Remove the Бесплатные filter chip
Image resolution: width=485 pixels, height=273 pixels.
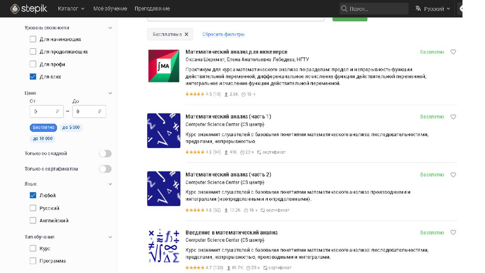pos(187,34)
